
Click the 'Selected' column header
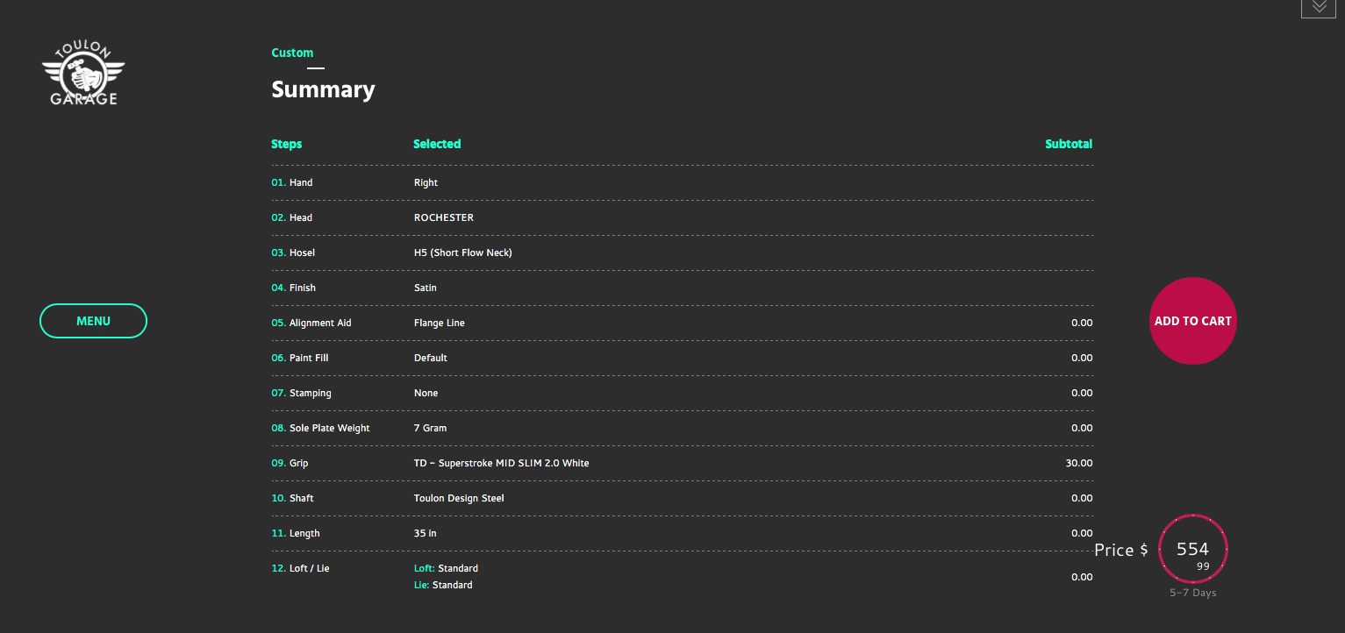437,144
